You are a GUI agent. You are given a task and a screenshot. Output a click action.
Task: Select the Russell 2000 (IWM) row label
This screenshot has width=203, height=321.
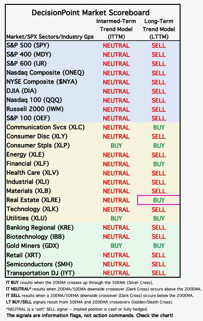[35, 109]
